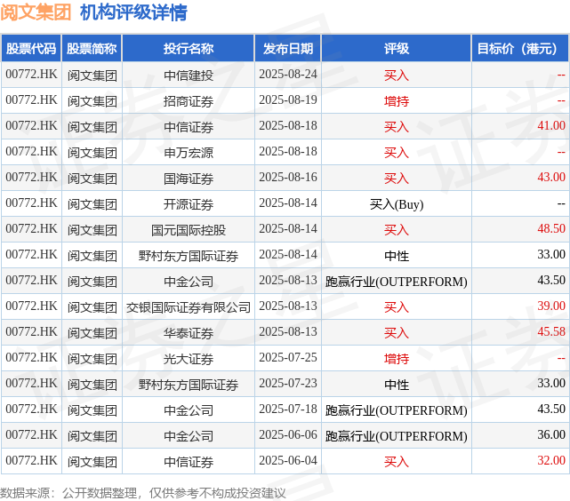The height and width of the screenshot is (501, 570).
Task: Click the 机构评级详情 heading text
Action: 133,12
